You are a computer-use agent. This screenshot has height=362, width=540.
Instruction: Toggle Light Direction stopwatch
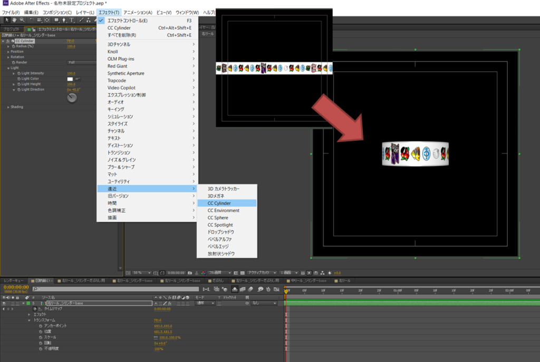click(19, 90)
